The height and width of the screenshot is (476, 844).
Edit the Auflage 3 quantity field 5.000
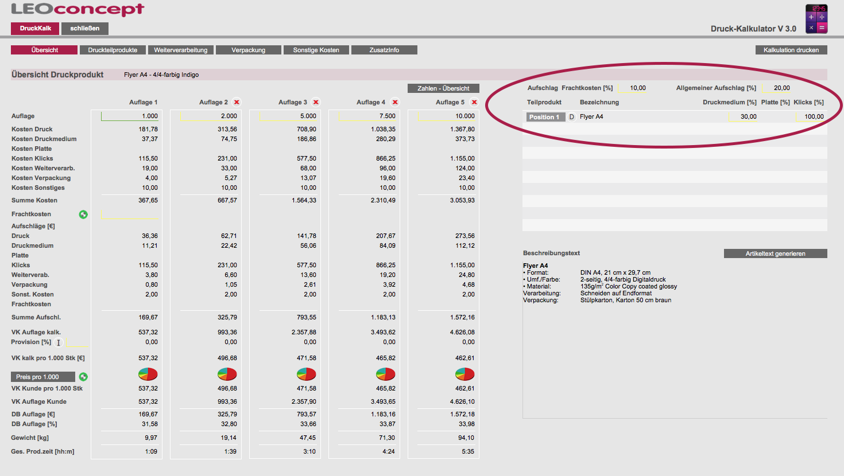click(x=288, y=116)
